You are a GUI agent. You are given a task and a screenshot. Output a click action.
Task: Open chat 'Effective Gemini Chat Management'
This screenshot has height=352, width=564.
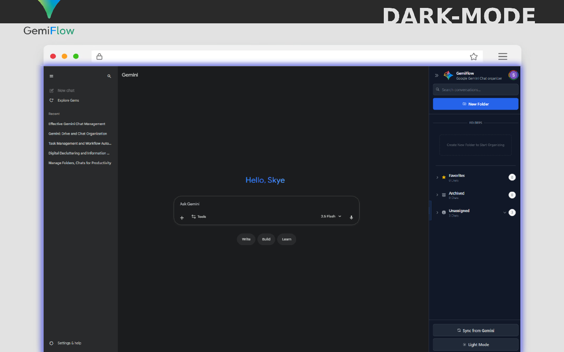coord(77,124)
